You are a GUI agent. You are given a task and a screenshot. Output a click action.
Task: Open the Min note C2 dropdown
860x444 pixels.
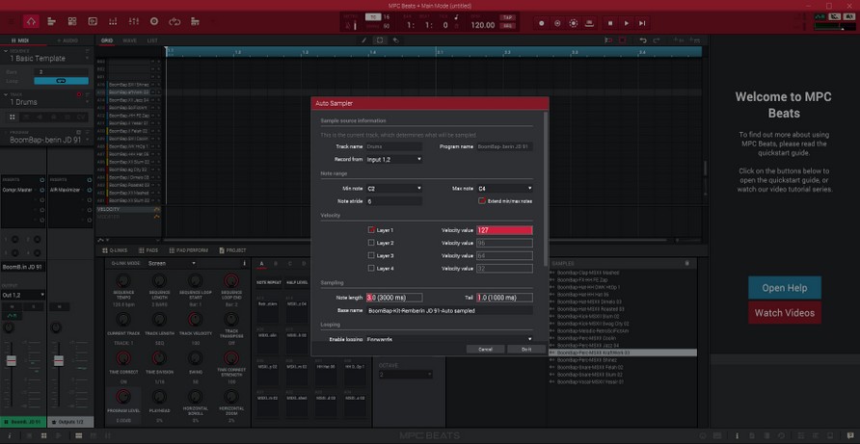pos(394,189)
